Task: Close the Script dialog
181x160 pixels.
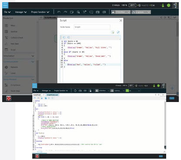Action: pyautogui.click(x=121, y=20)
